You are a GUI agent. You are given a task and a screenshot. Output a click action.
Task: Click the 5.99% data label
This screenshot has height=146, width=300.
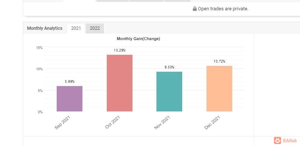pyautogui.click(x=70, y=82)
